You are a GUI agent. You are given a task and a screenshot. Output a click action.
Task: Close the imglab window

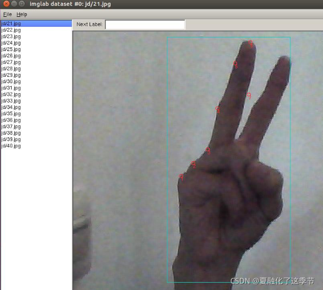[6, 4]
